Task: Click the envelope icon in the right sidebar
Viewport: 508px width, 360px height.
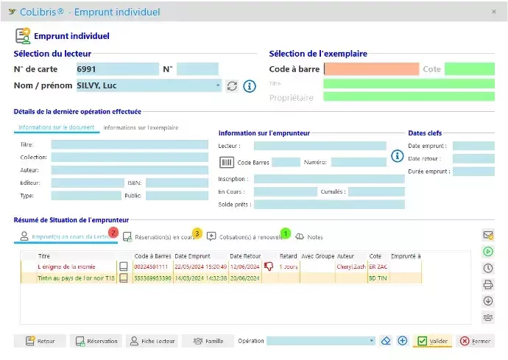Action: [487, 236]
